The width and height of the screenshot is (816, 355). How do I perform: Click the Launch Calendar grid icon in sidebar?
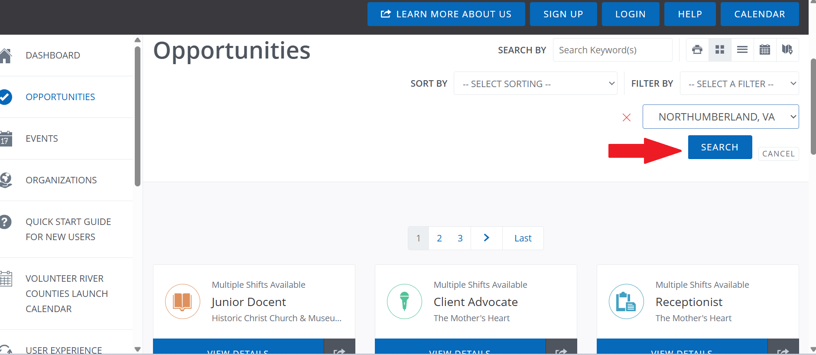click(6, 279)
